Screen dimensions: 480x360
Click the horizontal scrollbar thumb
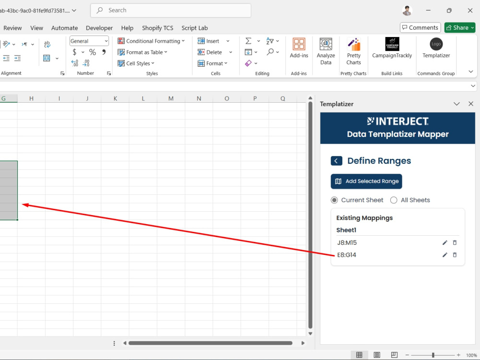coord(210,343)
